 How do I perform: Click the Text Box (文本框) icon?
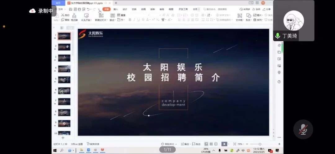(x=240, y=15)
